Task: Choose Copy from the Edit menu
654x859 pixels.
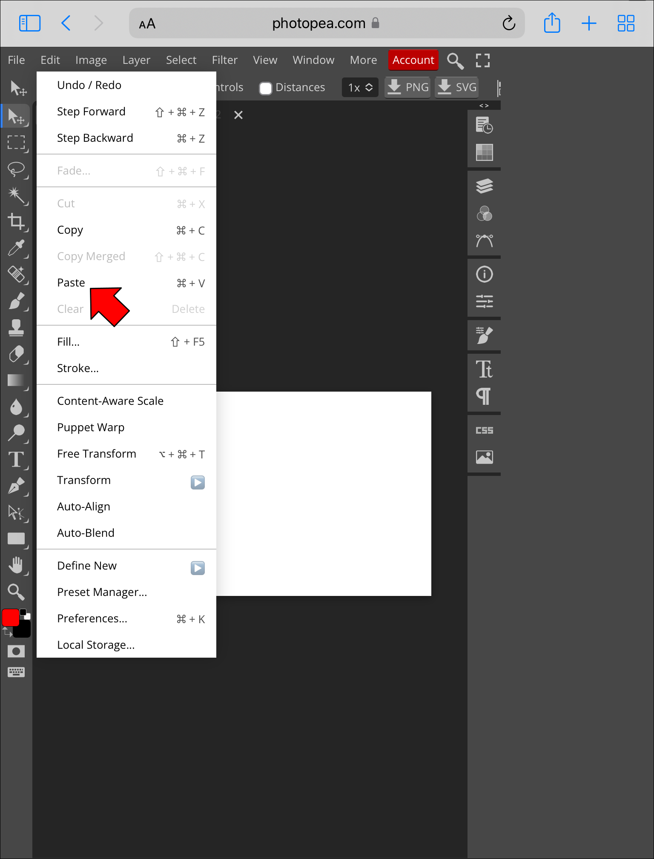Action: pos(126,230)
